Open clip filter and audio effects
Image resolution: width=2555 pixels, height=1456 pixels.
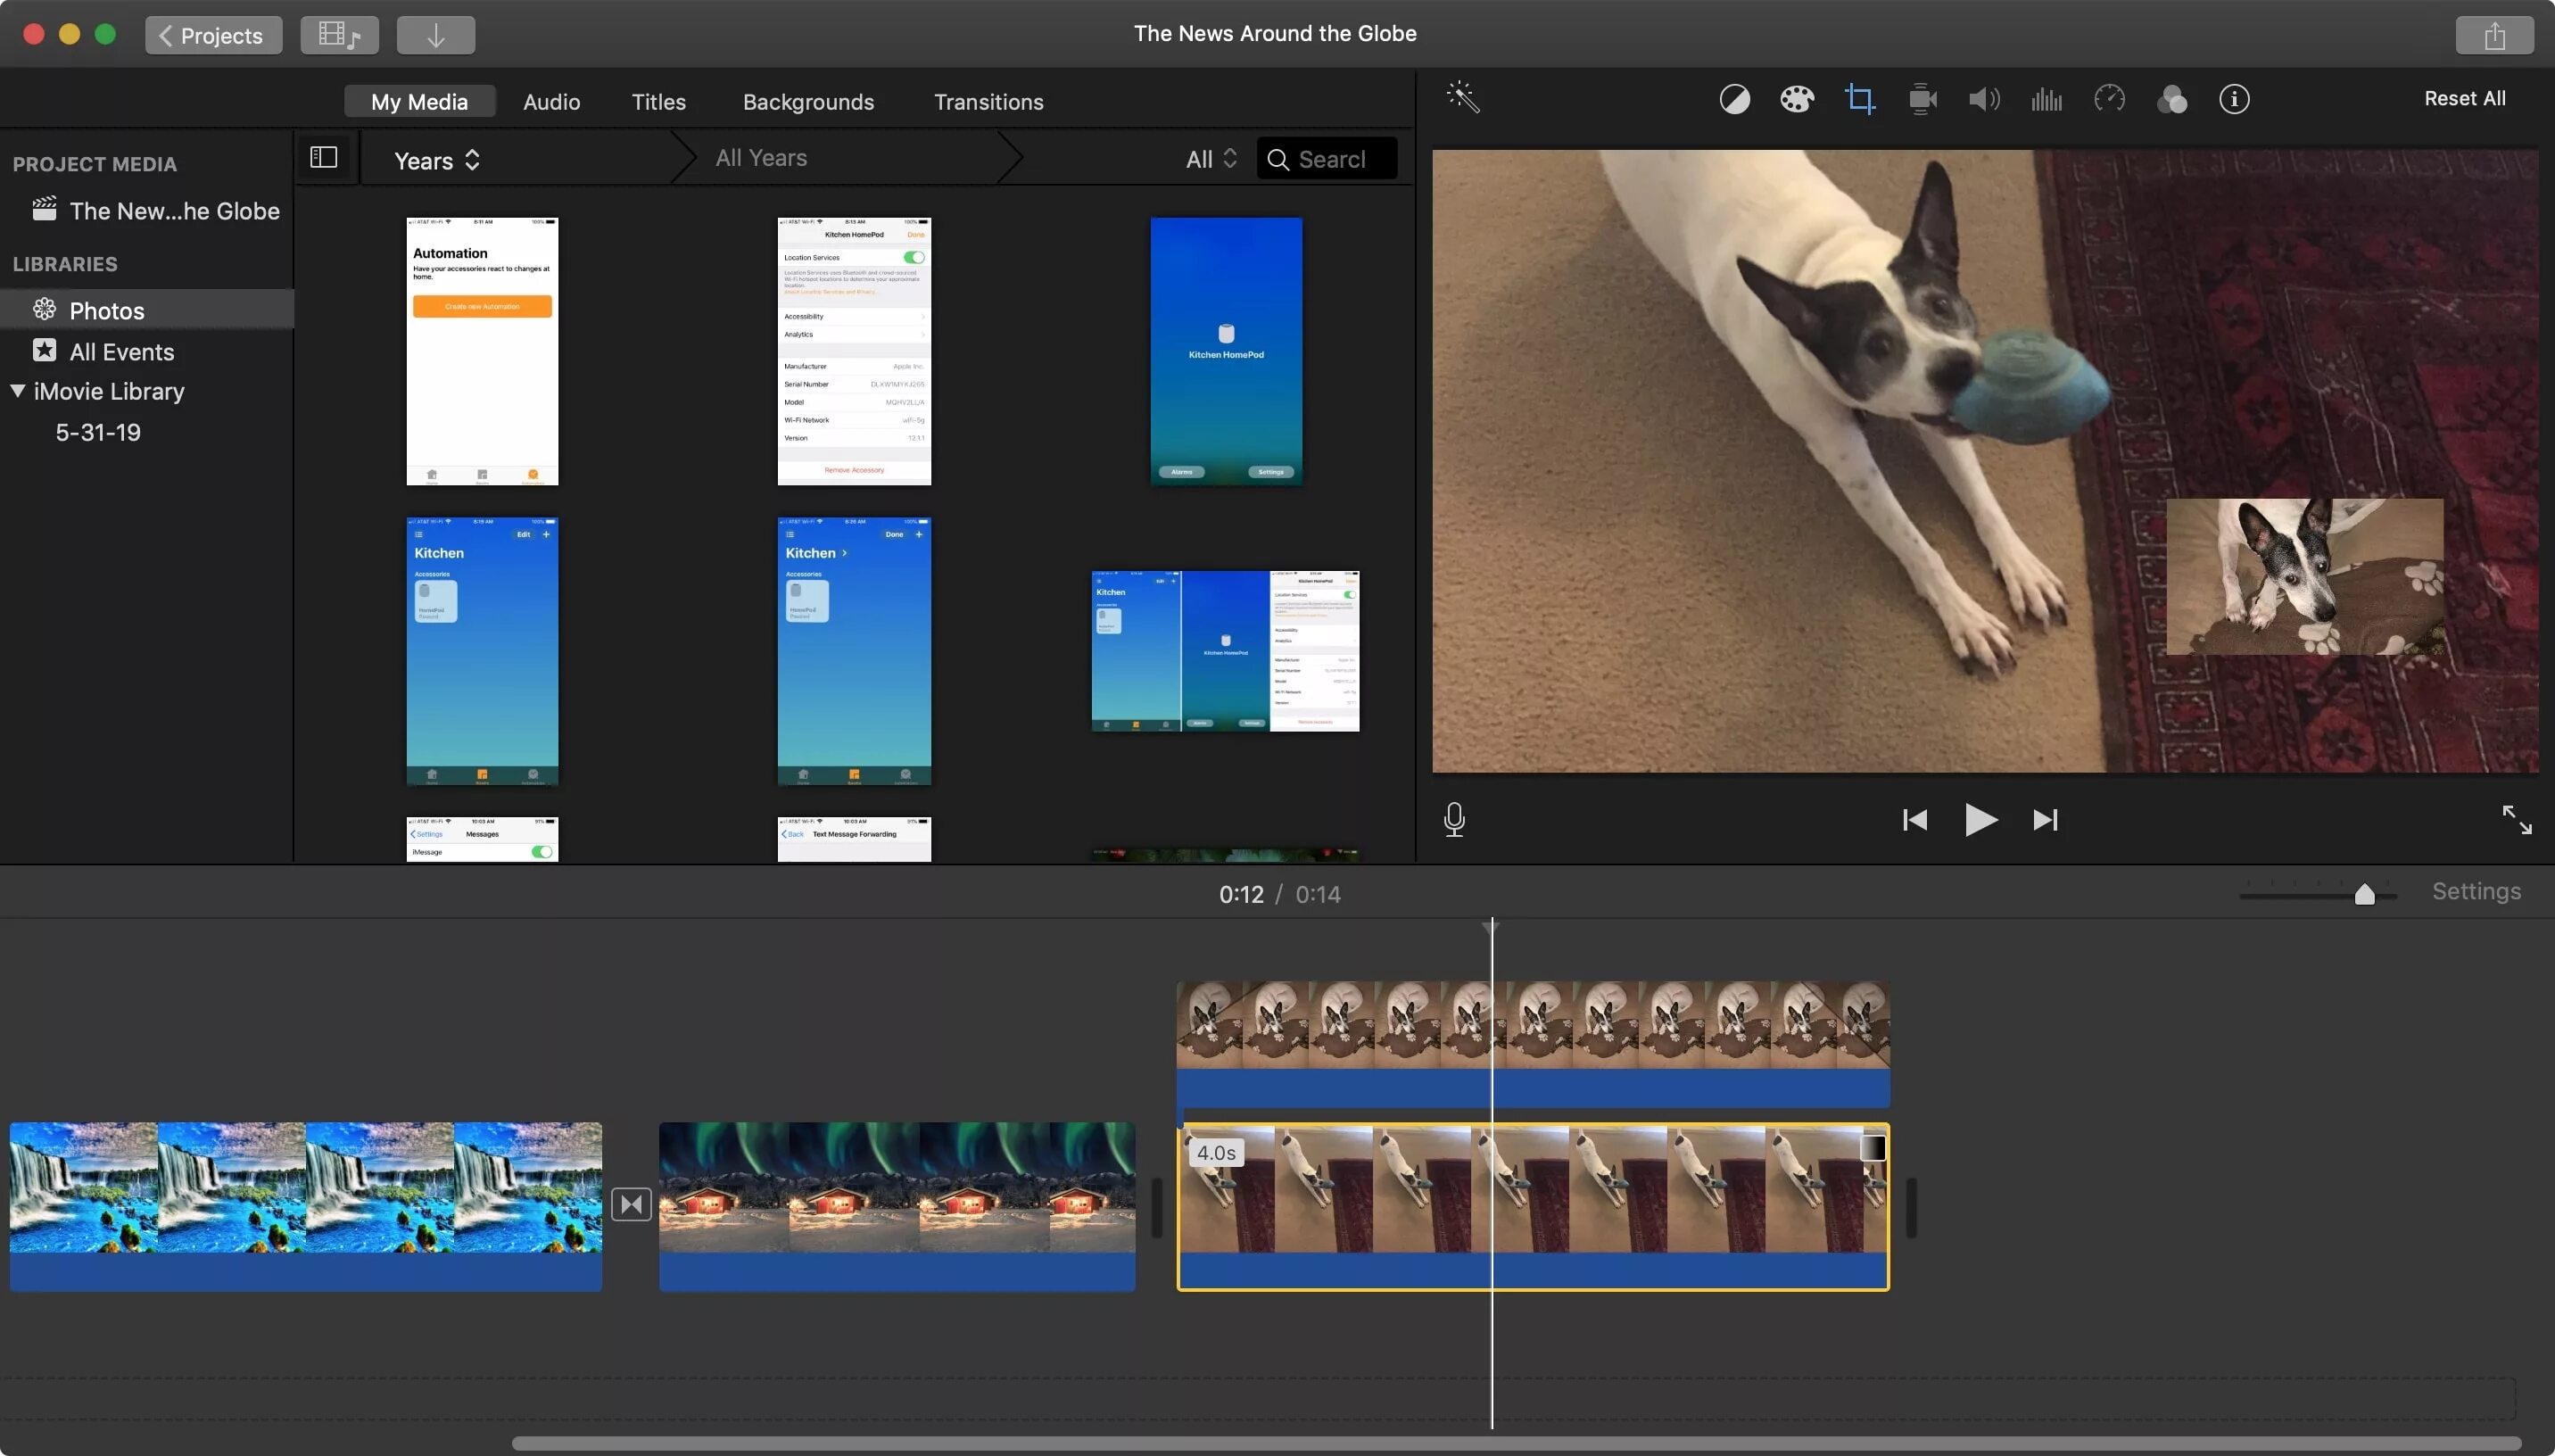[x=2171, y=99]
